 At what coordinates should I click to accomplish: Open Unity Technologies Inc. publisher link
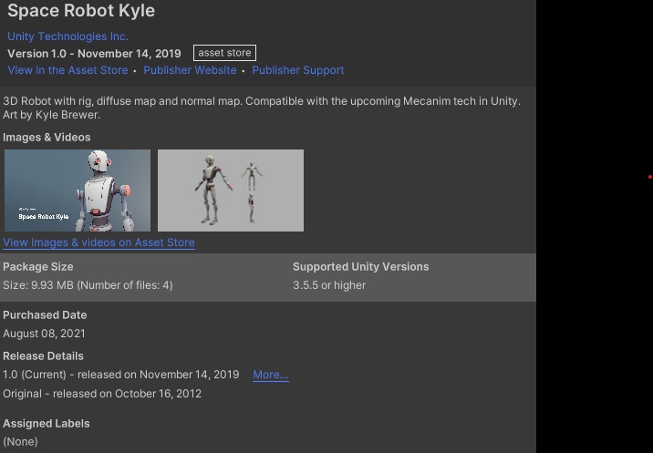pos(67,36)
